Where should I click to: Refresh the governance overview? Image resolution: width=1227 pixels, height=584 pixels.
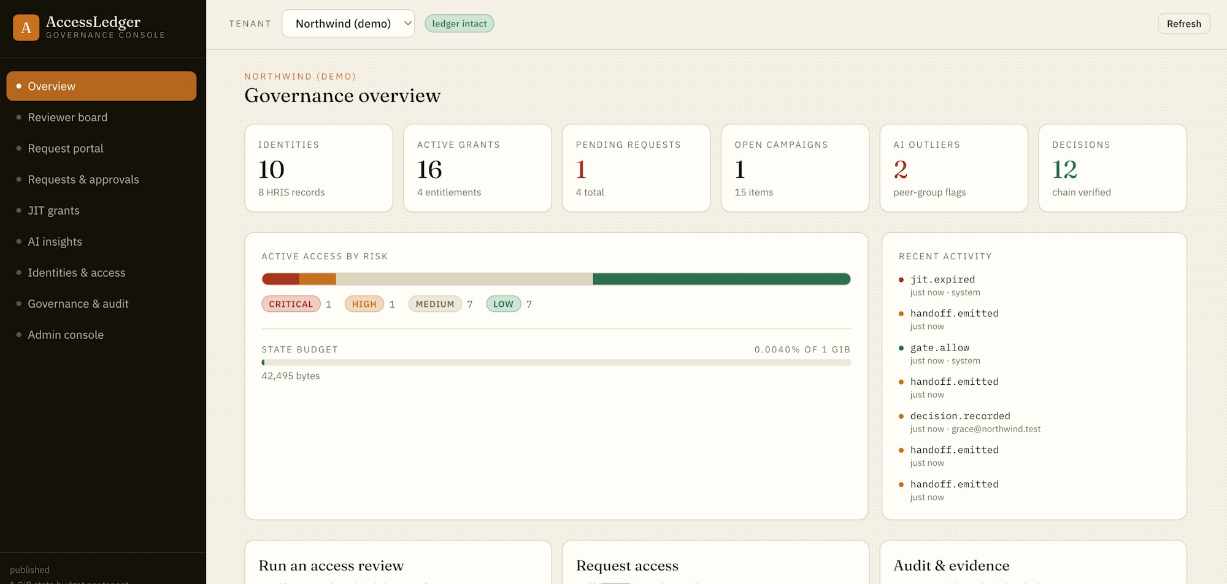[1183, 23]
